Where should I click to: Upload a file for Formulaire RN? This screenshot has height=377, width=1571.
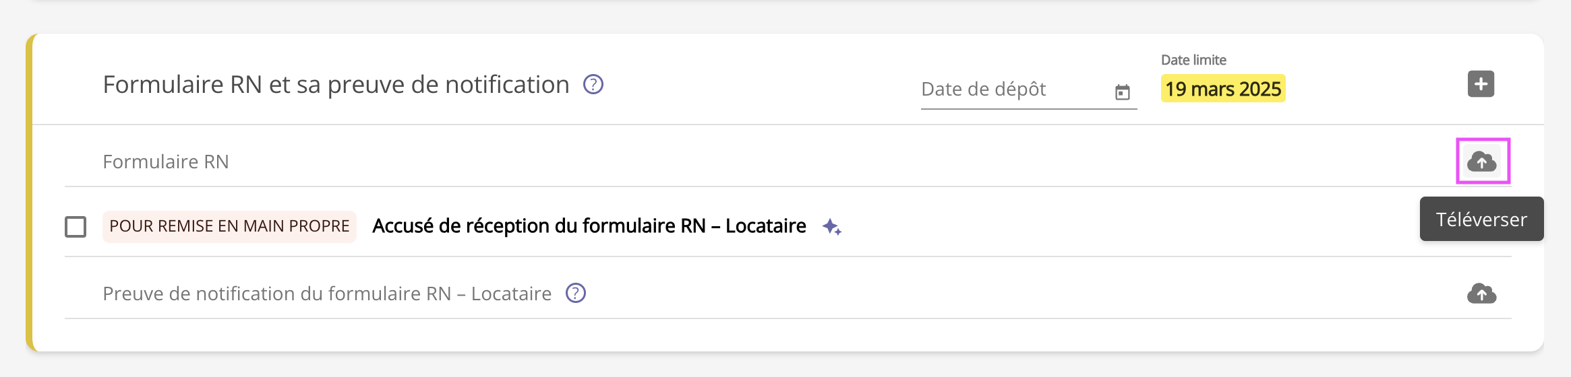point(1481,162)
